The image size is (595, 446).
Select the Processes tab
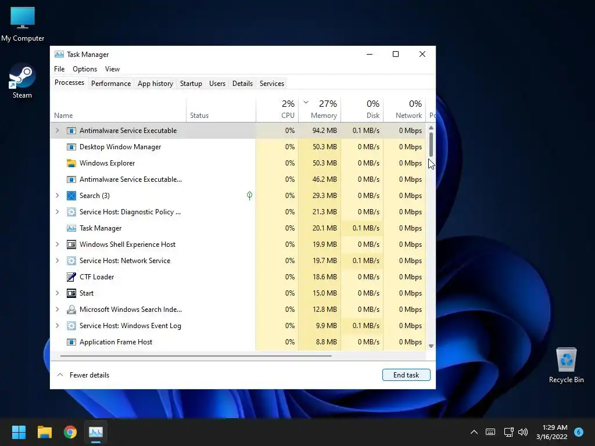[70, 82]
